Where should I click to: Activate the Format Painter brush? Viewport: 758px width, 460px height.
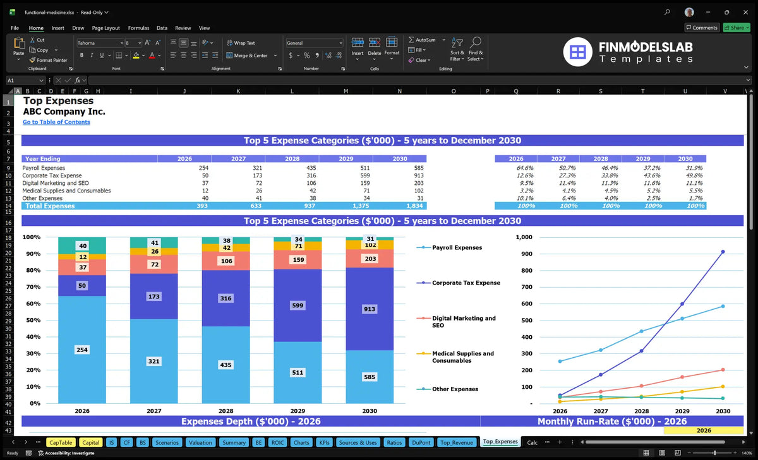32,60
